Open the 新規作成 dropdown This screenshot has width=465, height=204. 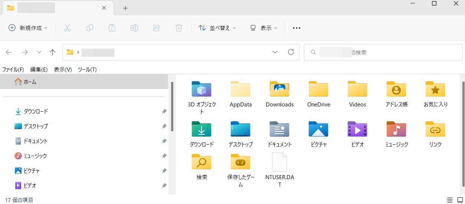[x=28, y=28]
